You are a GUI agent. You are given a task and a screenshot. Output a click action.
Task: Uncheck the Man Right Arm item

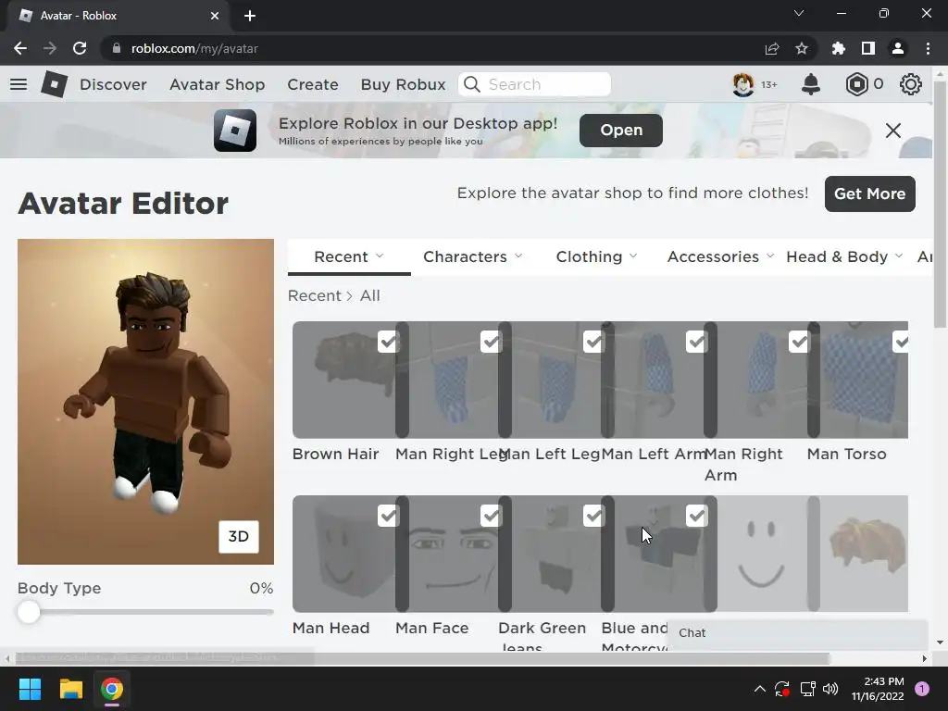(799, 342)
